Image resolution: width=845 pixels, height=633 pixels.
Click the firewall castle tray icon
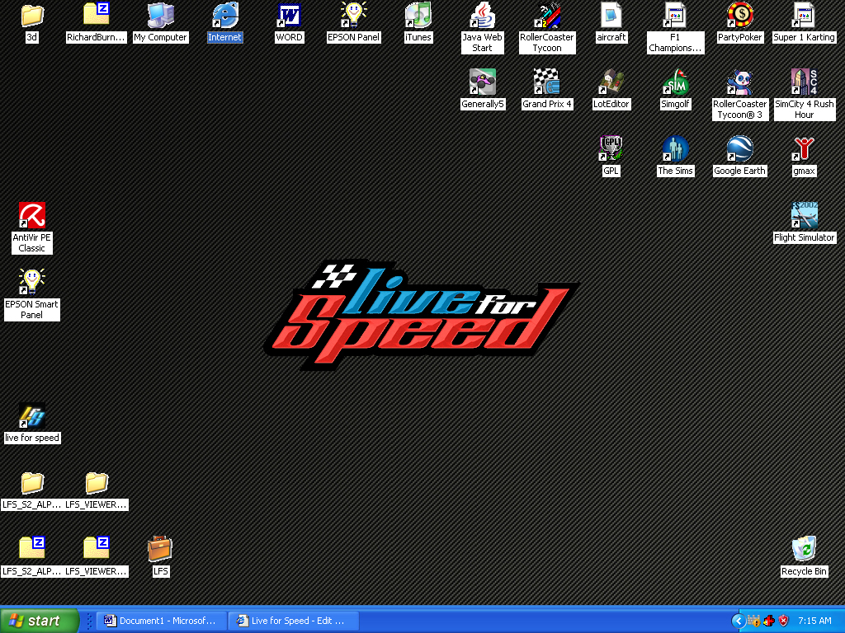coord(754,621)
